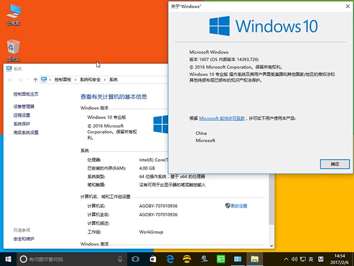Open the green iQIYI taskbar icon
354x266 pixels.
coord(221,259)
